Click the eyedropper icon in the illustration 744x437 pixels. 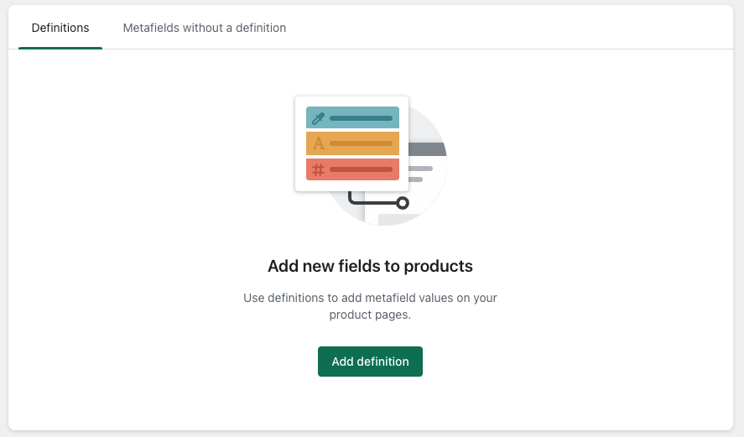tap(318, 118)
